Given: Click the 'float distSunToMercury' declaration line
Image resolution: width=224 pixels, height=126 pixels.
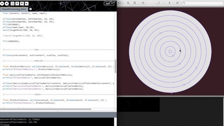Looking at the screenshot, I should [x=58, y=66].
